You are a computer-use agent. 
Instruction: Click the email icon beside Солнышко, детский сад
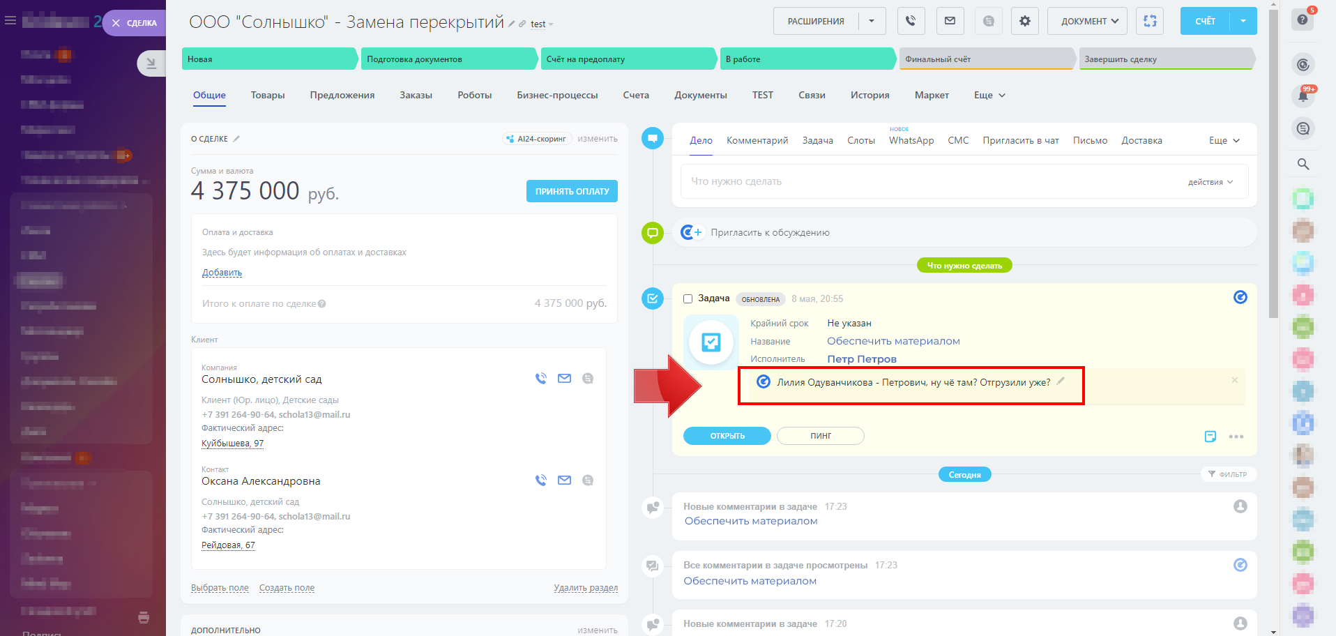coord(564,378)
